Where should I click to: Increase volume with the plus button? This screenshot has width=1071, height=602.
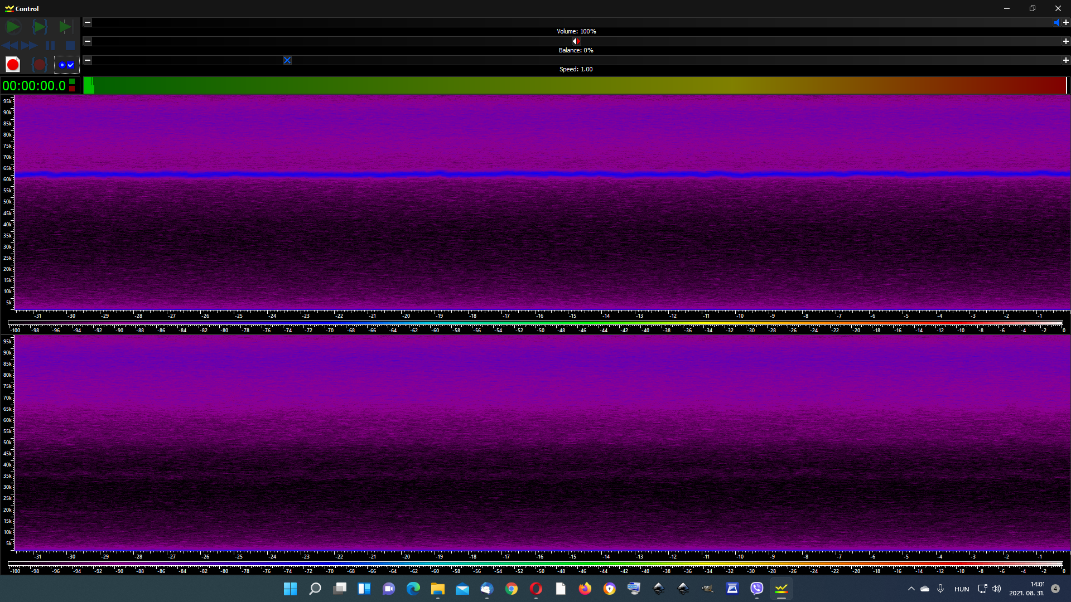point(1065,22)
